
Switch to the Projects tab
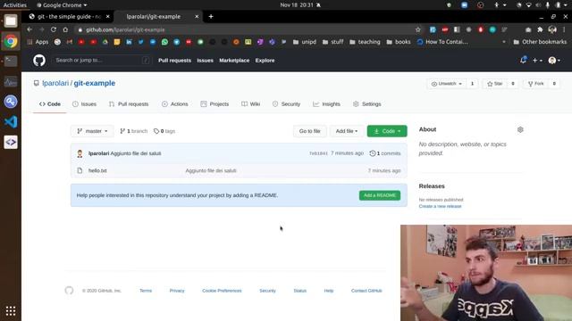[x=214, y=104]
